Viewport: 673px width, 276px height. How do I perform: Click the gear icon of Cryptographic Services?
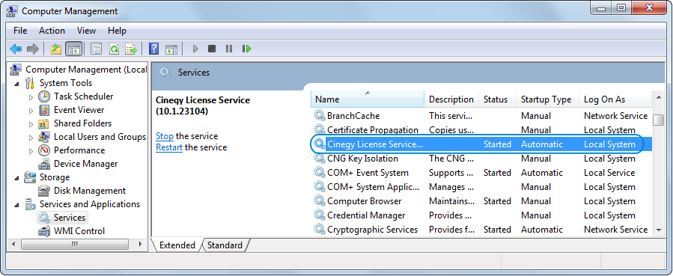[320, 230]
